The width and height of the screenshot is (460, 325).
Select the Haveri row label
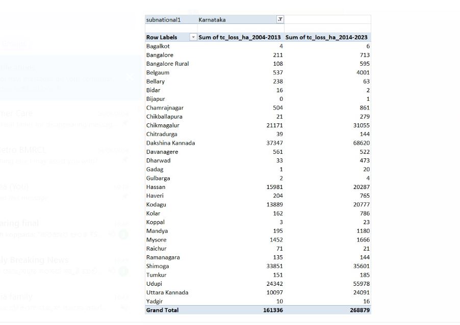(155, 196)
